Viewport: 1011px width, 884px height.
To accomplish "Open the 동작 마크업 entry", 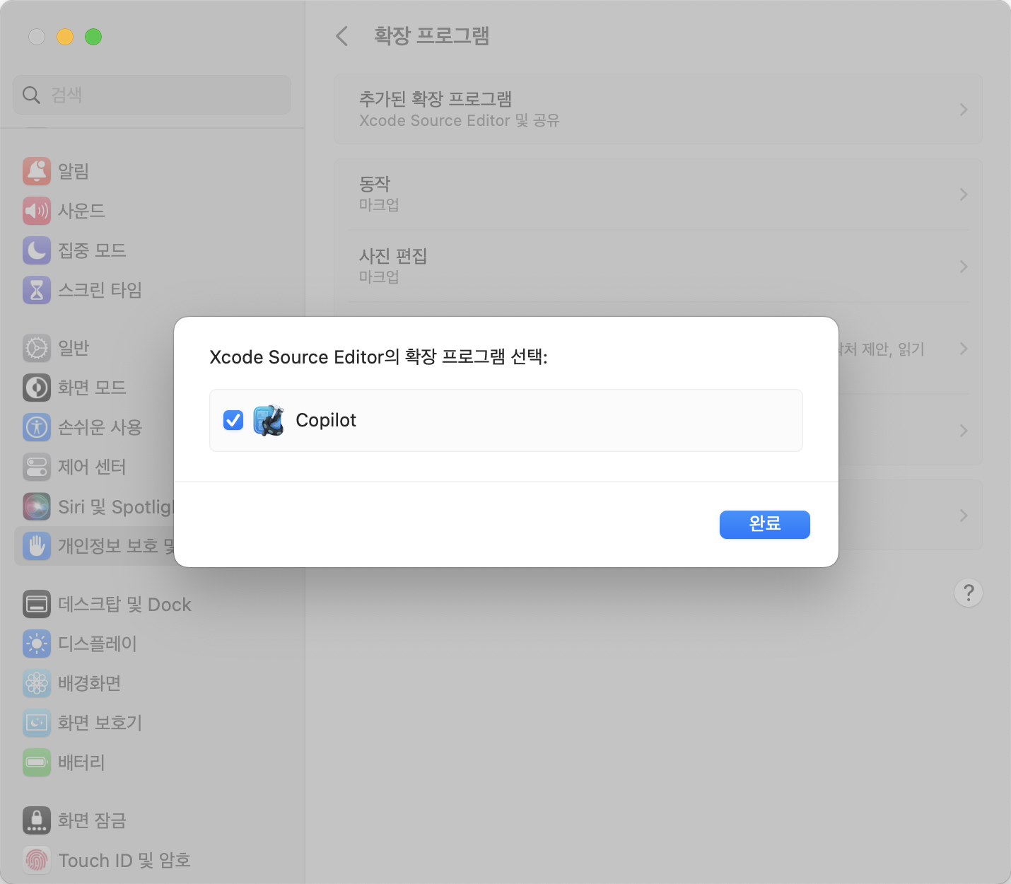I will [x=658, y=194].
